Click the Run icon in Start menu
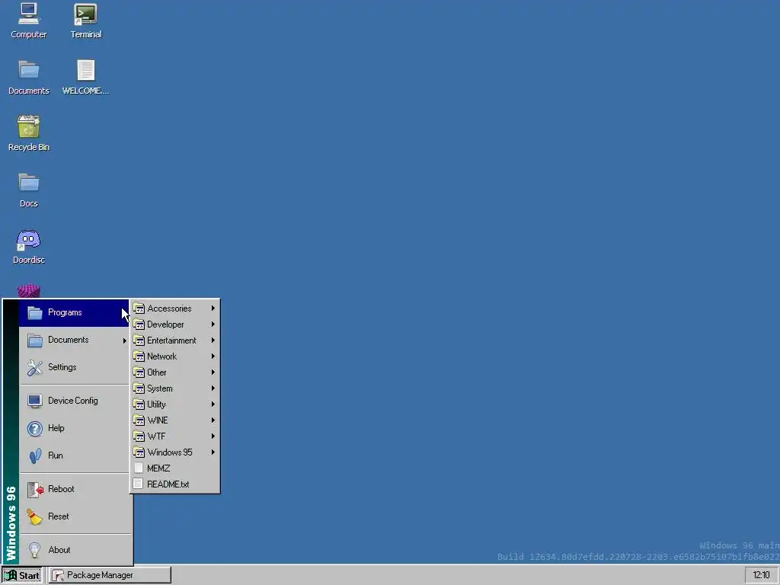The width and height of the screenshot is (780, 585). 35,456
